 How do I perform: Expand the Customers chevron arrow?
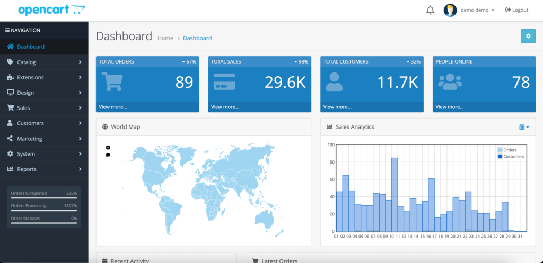pyautogui.click(x=80, y=123)
